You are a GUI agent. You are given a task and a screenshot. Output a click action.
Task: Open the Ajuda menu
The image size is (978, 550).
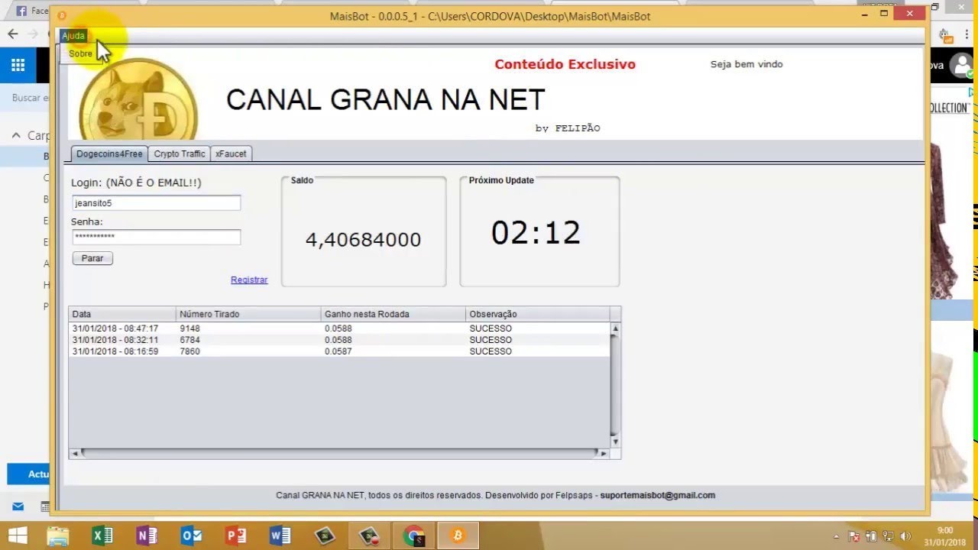pyautogui.click(x=73, y=36)
